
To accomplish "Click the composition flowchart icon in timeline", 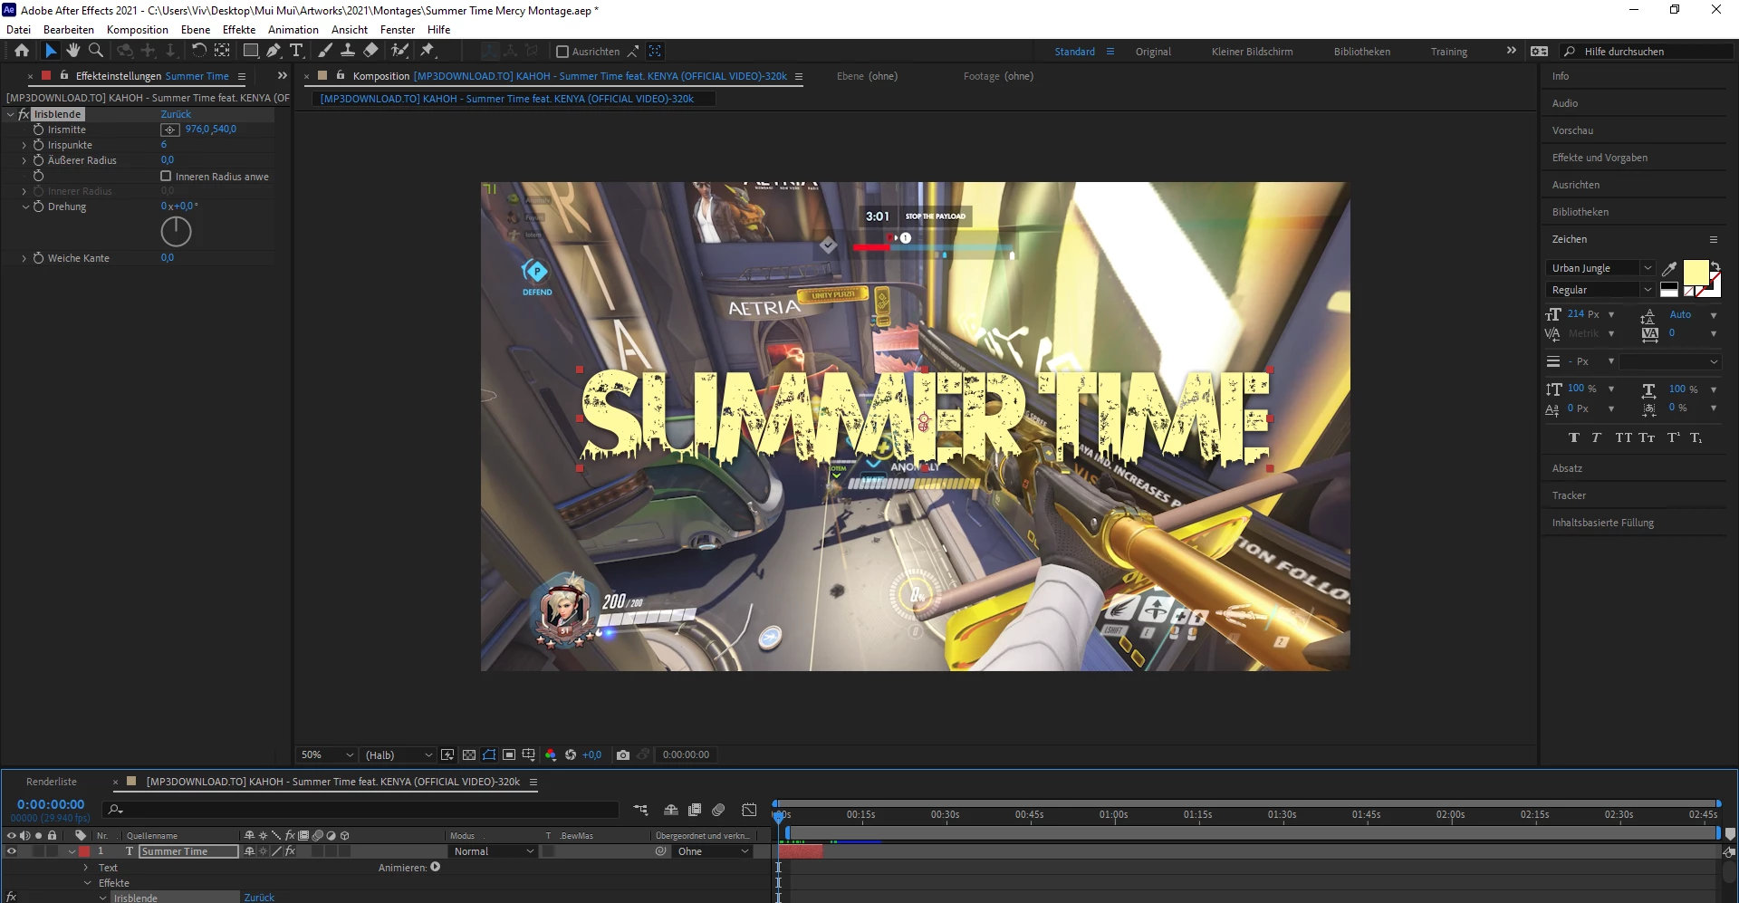I will [641, 810].
